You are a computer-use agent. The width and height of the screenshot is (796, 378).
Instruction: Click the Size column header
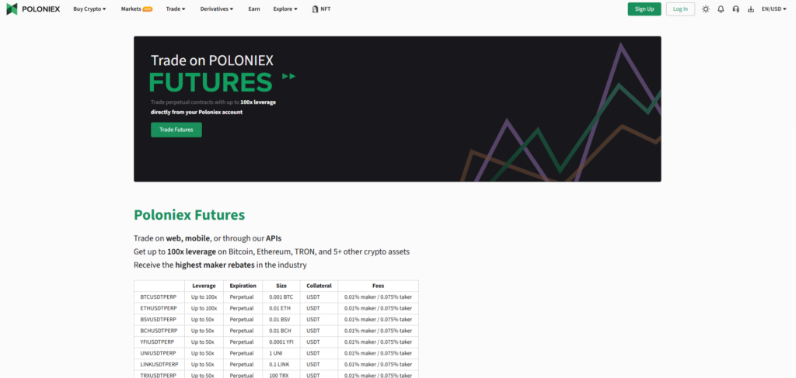click(x=281, y=286)
